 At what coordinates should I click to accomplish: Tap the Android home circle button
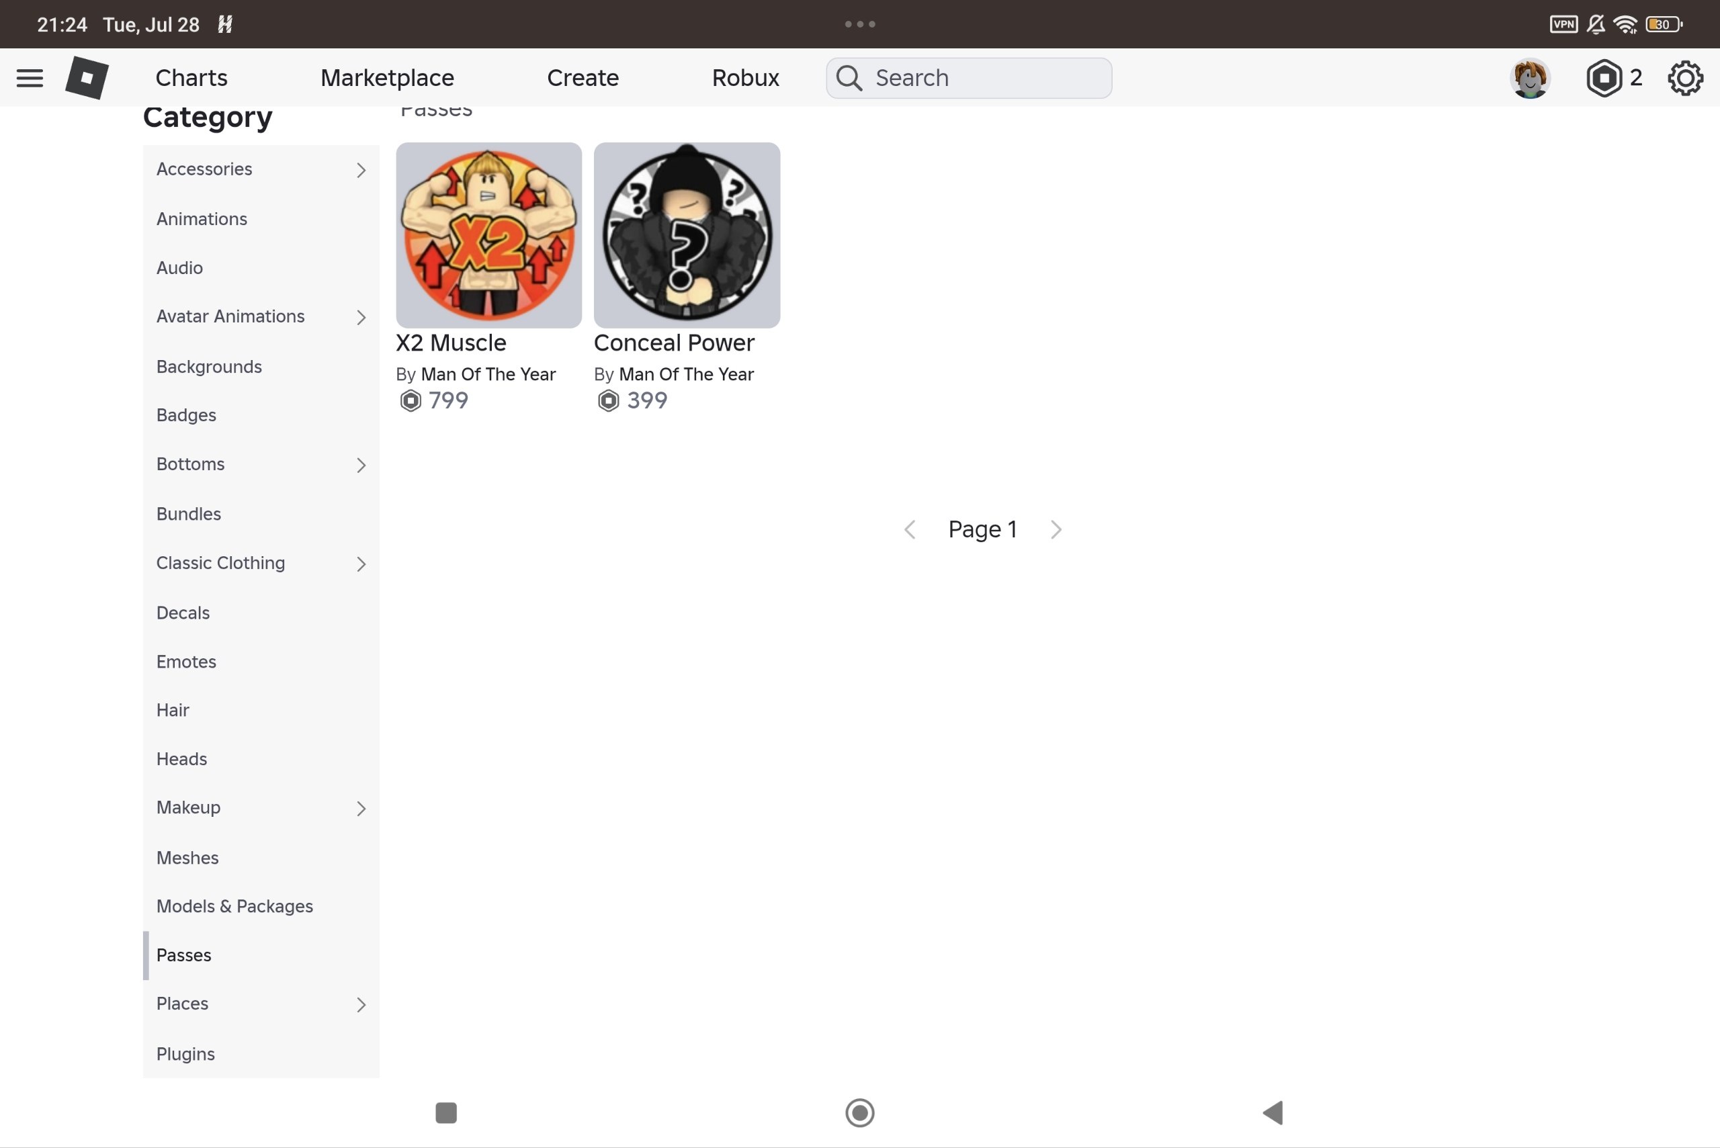(859, 1113)
